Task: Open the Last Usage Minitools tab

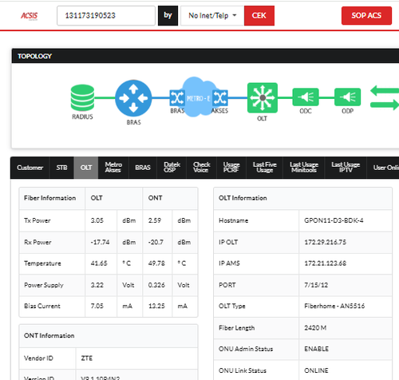Action: (x=304, y=168)
